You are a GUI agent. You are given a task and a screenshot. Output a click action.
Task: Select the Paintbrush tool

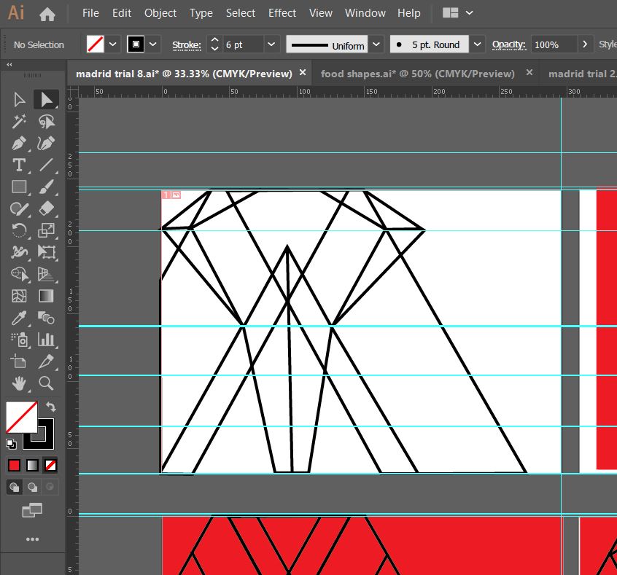pyautogui.click(x=46, y=187)
